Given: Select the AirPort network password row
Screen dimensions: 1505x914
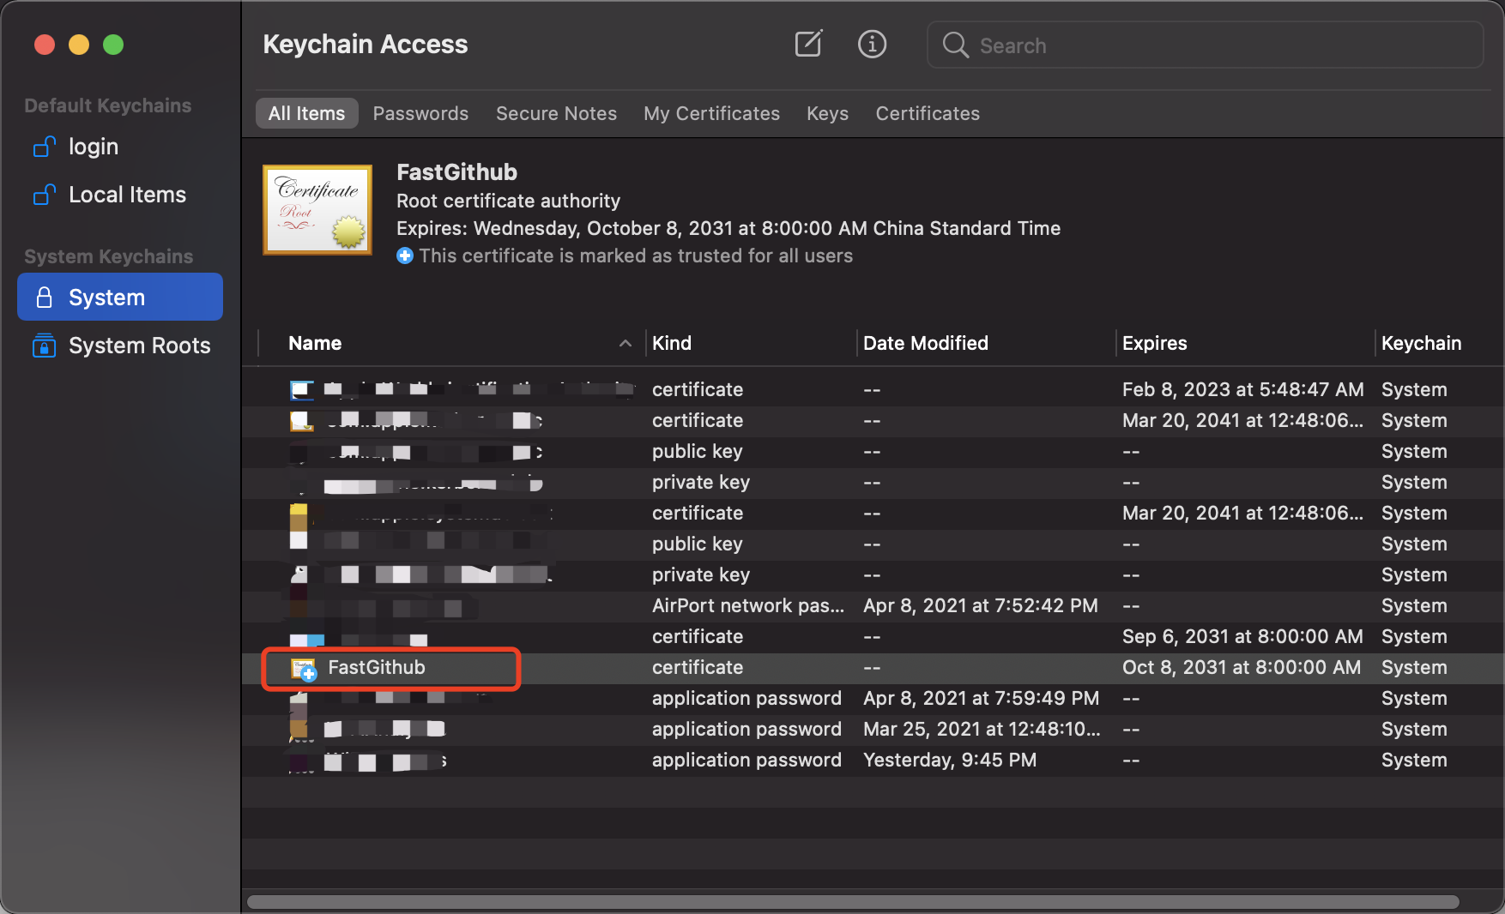Looking at the screenshot, I should click(746, 606).
